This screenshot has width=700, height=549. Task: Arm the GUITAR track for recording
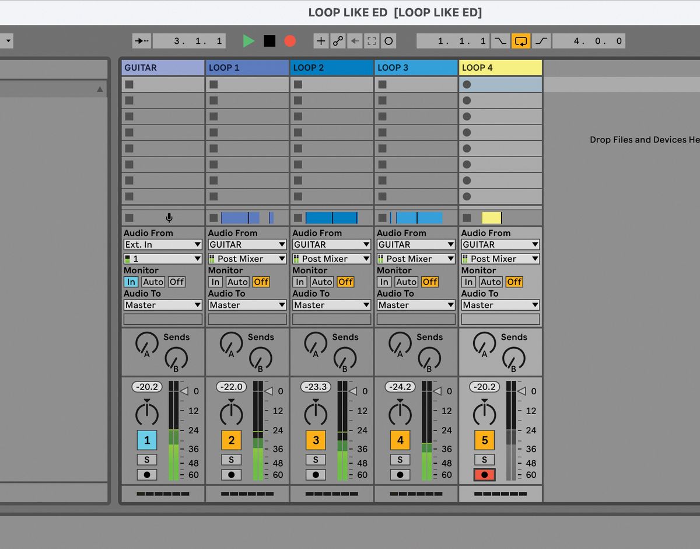tap(147, 475)
